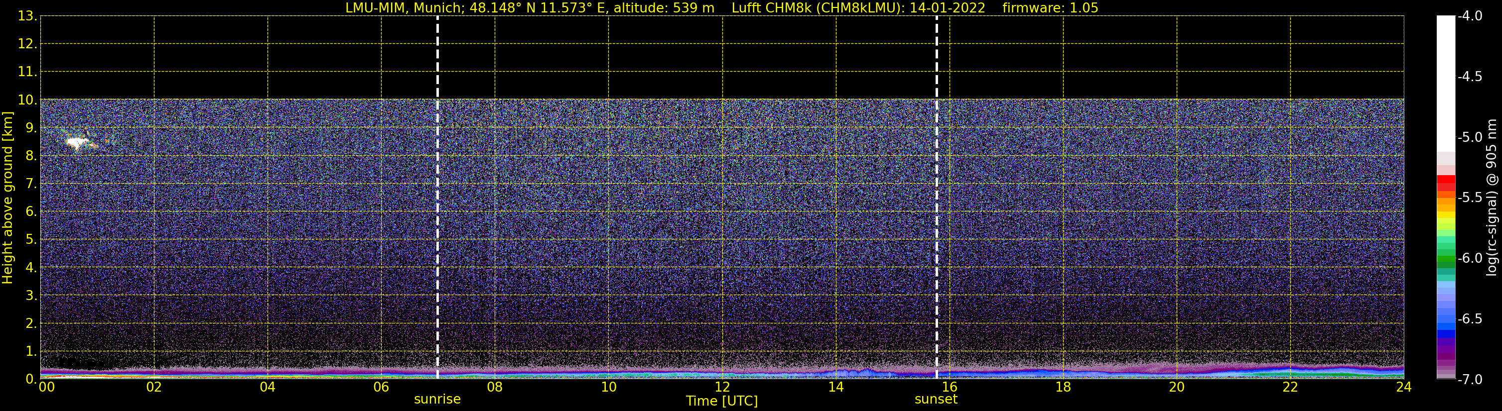Click height axis tick '12.'

(x=27, y=44)
